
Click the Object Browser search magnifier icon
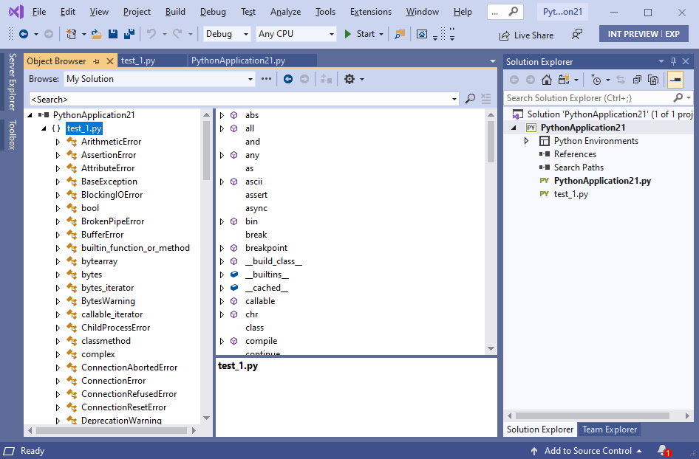[470, 99]
